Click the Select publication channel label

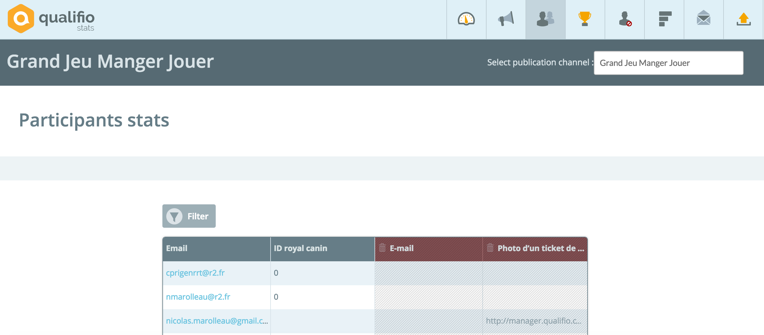tap(540, 62)
